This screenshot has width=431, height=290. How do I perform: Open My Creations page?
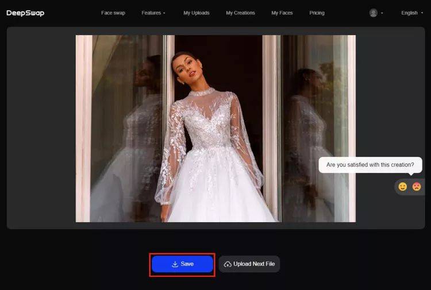coord(240,13)
